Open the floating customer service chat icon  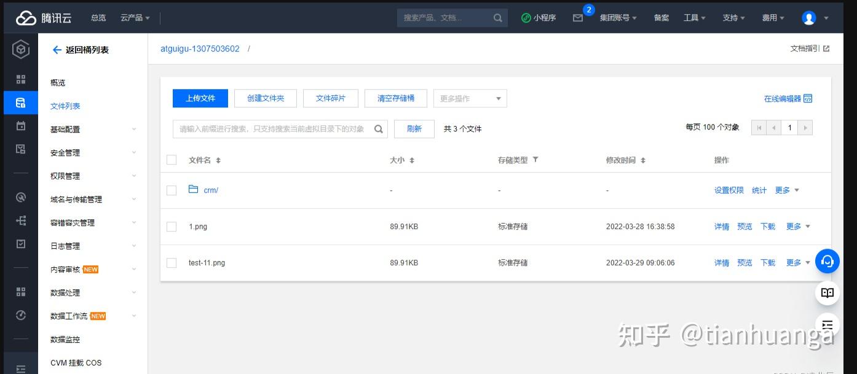tap(827, 261)
